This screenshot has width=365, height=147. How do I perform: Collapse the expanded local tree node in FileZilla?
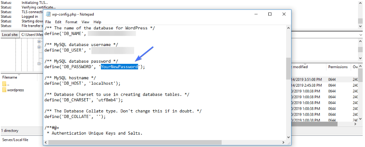(x=39, y=63)
